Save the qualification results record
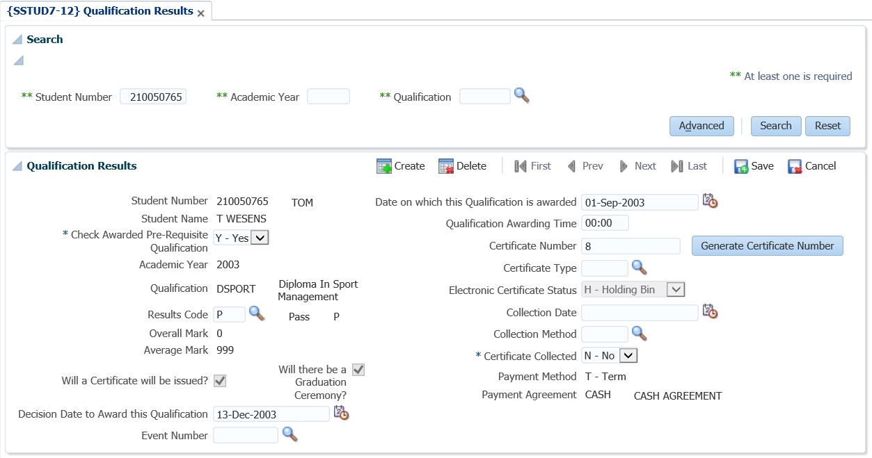872x458 pixels. pyautogui.click(x=754, y=166)
